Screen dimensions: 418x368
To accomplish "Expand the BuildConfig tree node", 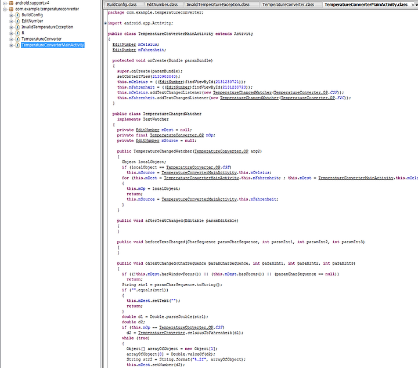I will pos(11,15).
